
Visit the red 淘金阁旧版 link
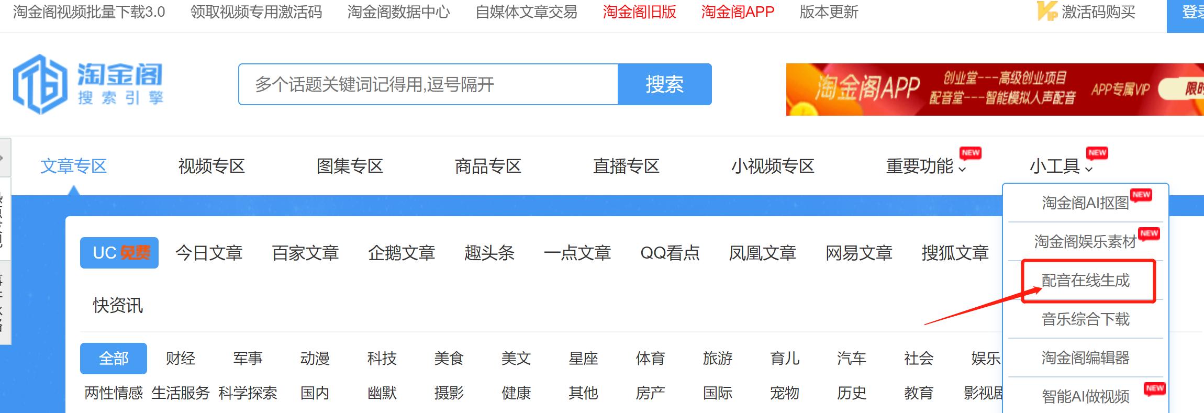[640, 12]
